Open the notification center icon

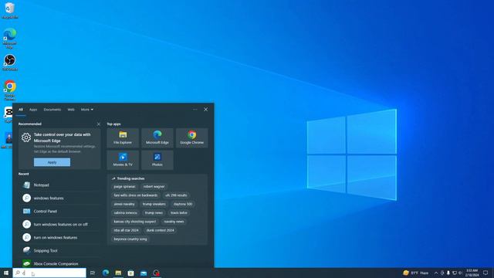click(486, 273)
